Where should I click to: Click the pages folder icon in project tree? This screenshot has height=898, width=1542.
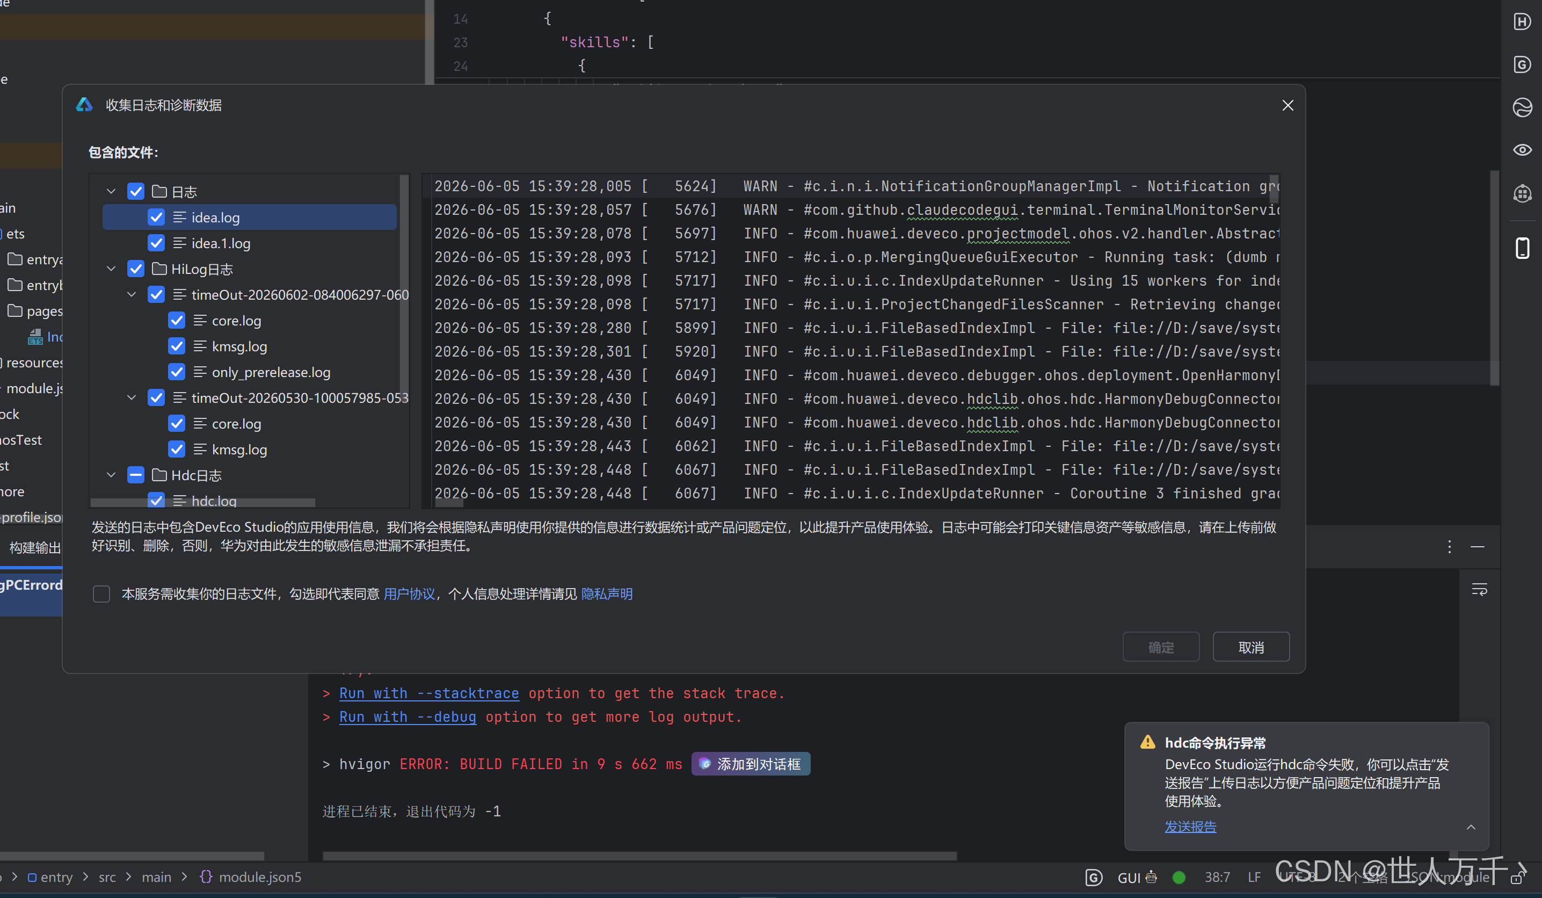(x=14, y=310)
